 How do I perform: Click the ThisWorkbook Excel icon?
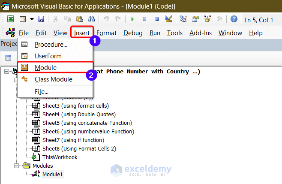tap(36, 157)
